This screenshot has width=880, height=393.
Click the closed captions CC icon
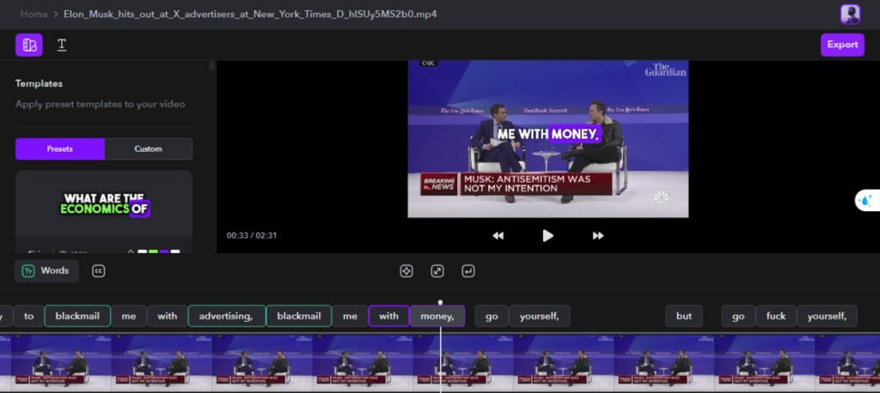pos(98,271)
